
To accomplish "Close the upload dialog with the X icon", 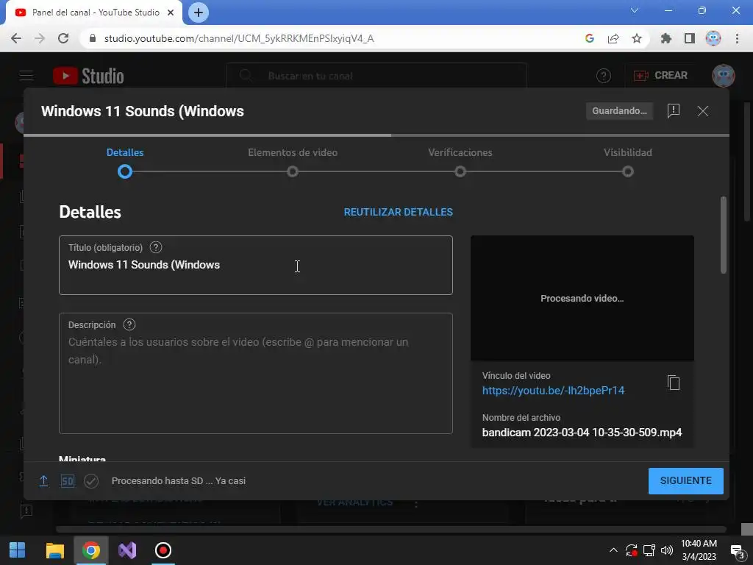I will [x=702, y=111].
